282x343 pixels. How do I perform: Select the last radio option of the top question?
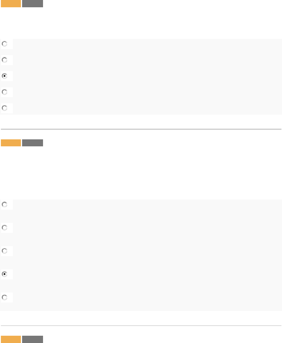(5, 108)
